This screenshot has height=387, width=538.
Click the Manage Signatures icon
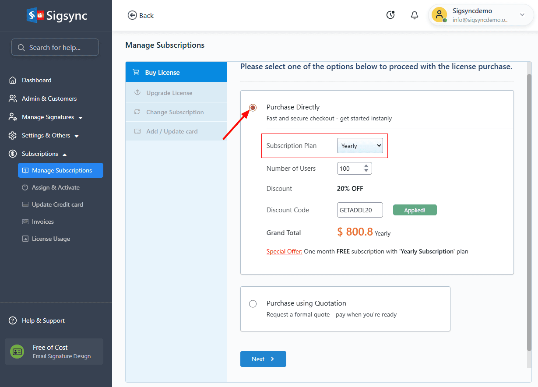pos(13,117)
